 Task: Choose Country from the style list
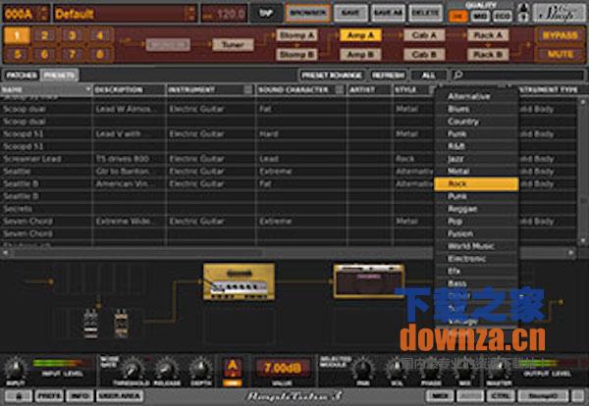476,122
